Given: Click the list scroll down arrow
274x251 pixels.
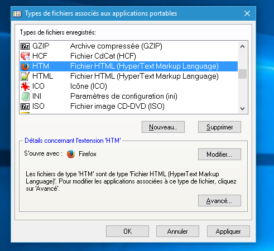Looking at the screenshot, I should (242, 108).
